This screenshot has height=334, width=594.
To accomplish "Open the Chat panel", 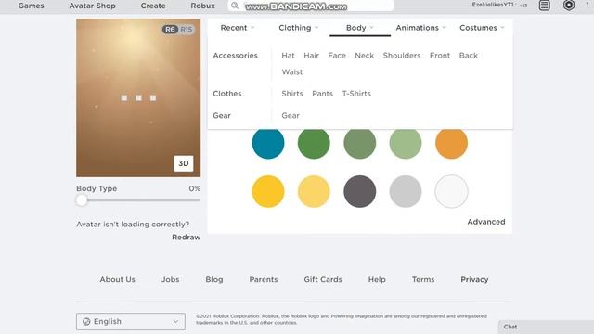I will tap(546, 327).
